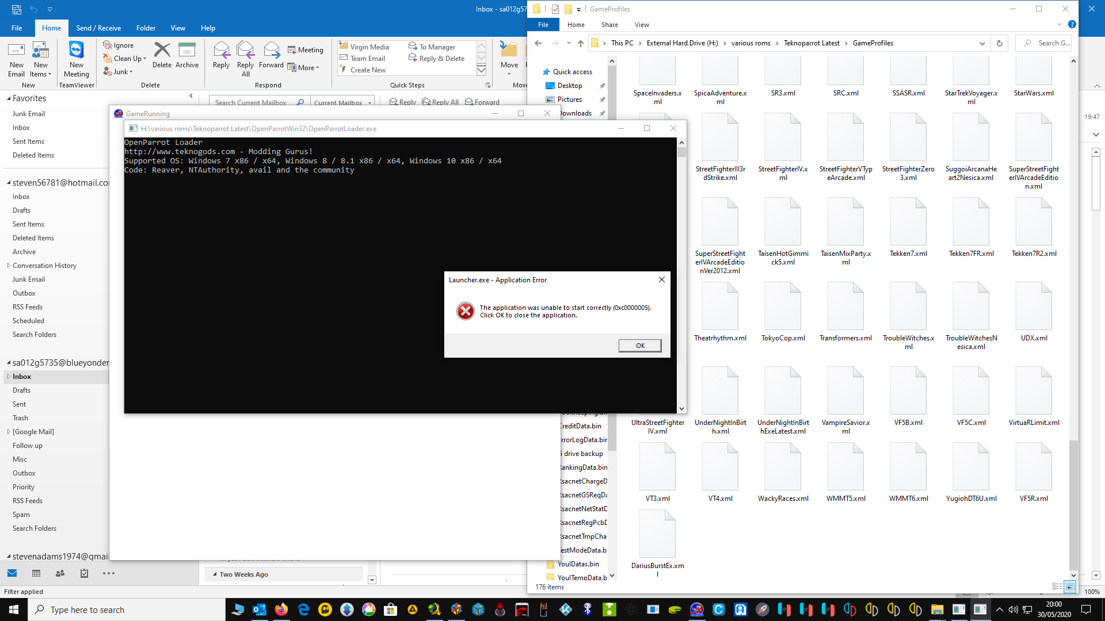Open the Windows Start menu
The height and width of the screenshot is (621, 1105).
click(14, 609)
